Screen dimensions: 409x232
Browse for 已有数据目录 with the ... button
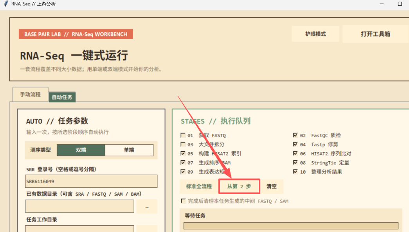pyautogui.click(x=147, y=207)
